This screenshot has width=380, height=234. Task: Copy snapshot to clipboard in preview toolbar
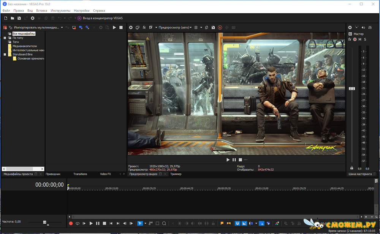[206, 28]
